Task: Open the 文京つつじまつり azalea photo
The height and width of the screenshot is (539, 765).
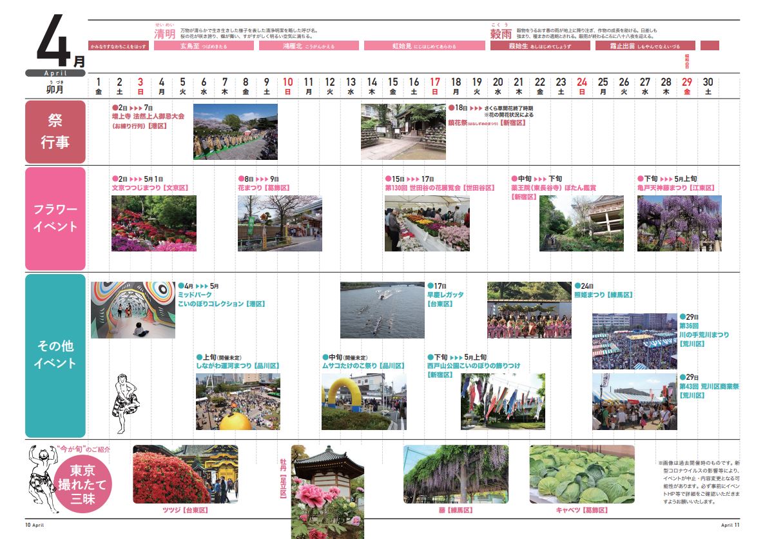Action: pos(153,223)
